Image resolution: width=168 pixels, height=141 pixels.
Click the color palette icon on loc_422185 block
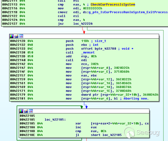(x=21, y=111)
